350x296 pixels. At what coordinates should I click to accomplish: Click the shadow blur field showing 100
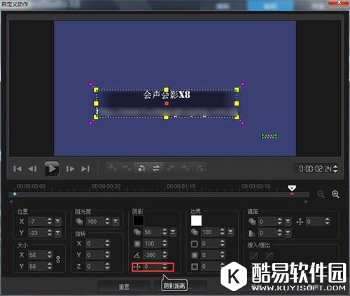[x=153, y=244]
